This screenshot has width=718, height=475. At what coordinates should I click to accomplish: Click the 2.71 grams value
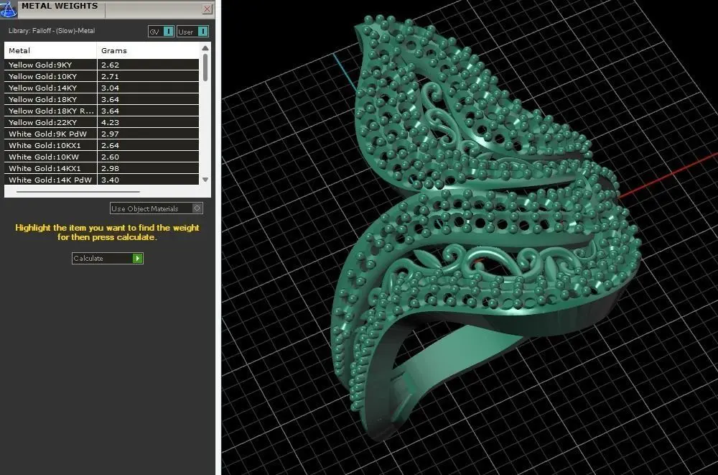point(110,76)
